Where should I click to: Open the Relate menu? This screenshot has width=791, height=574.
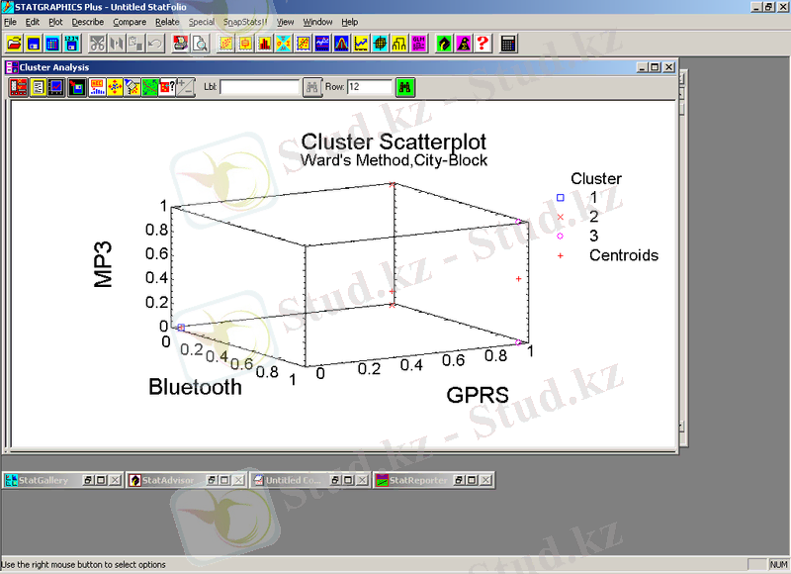pos(167,22)
